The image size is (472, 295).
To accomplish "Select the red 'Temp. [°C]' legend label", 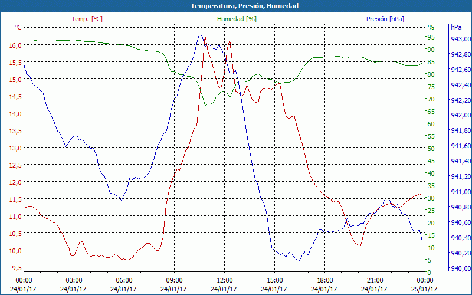I will [x=87, y=19].
